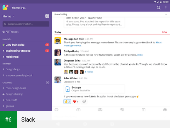The width and height of the screenshot is (170, 128).
Task: Click the Jules Walter sender name
Action: pos(70,78)
